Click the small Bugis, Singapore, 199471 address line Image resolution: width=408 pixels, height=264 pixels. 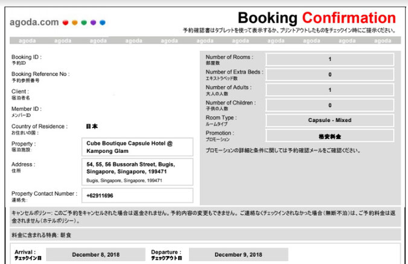tap(124, 181)
